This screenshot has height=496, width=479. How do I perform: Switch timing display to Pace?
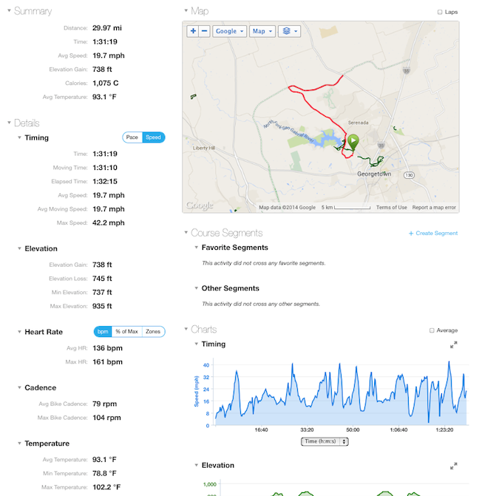click(132, 137)
